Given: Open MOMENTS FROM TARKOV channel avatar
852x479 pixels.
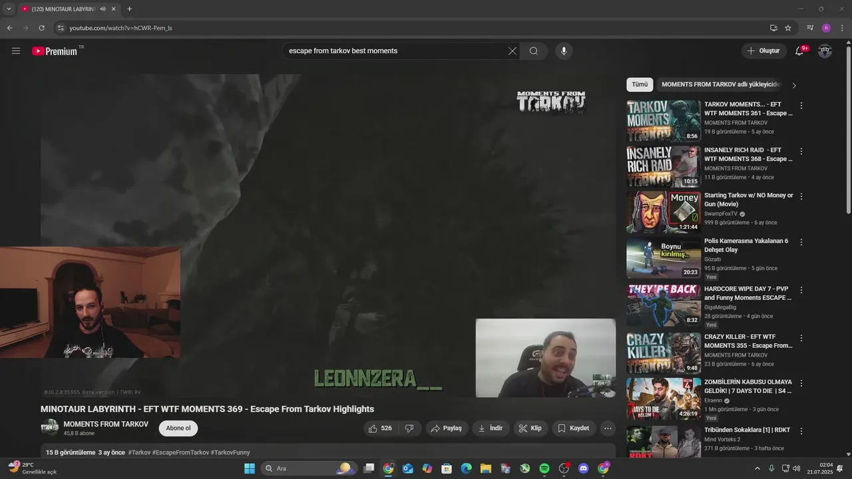Looking at the screenshot, I should 49,428.
